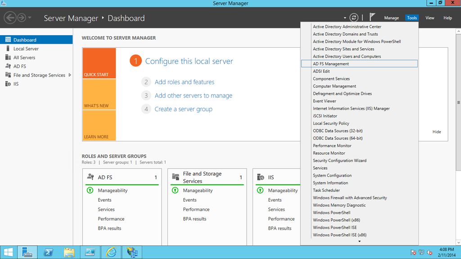The width and height of the screenshot is (461, 259).
Task: Click File and Storage Services tile icon
Action: click(x=176, y=177)
